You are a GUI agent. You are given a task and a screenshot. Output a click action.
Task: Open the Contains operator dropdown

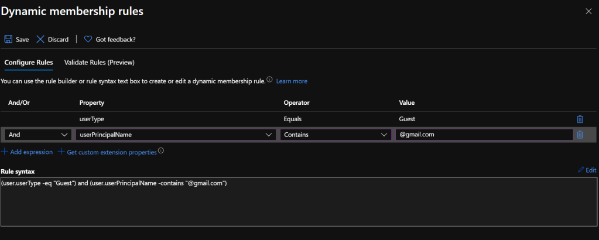336,135
